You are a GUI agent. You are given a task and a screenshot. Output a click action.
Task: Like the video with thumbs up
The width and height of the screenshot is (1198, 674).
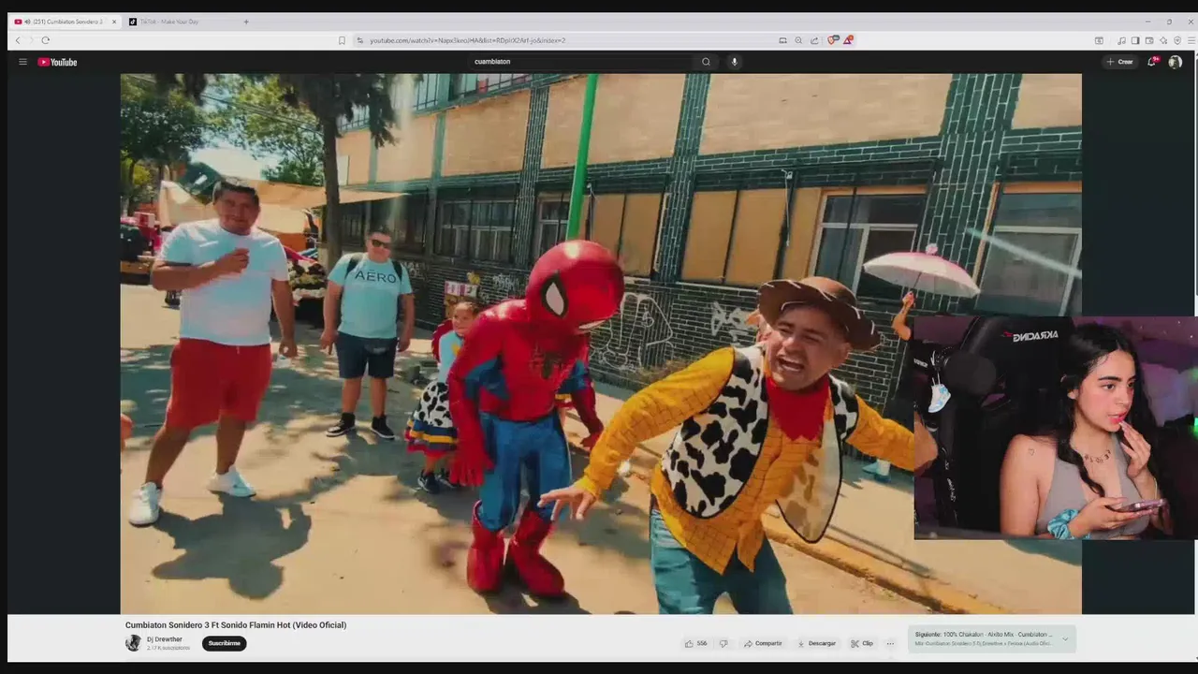(x=695, y=643)
